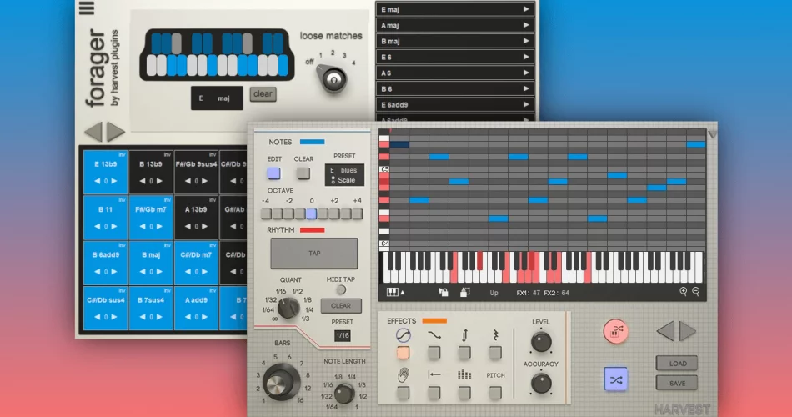Zoom out on the piano roll
The image size is (792, 417).
[695, 291]
